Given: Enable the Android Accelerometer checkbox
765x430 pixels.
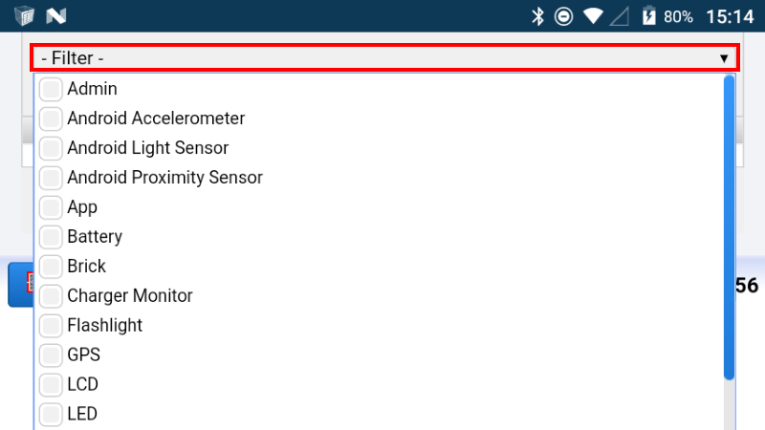Looking at the screenshot, I should coord(51,118).
